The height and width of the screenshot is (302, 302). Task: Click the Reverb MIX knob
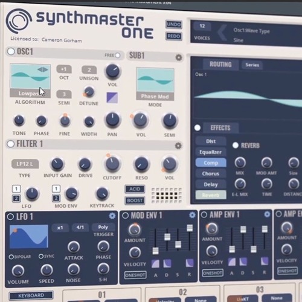240,162
